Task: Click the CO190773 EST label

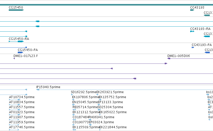Action: point(81,122)
